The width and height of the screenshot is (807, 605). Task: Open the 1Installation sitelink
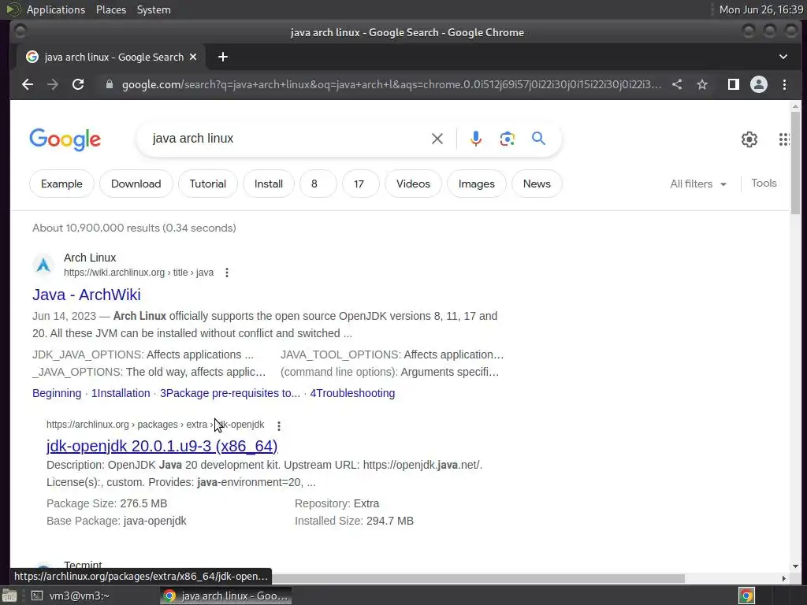[121, 393]
